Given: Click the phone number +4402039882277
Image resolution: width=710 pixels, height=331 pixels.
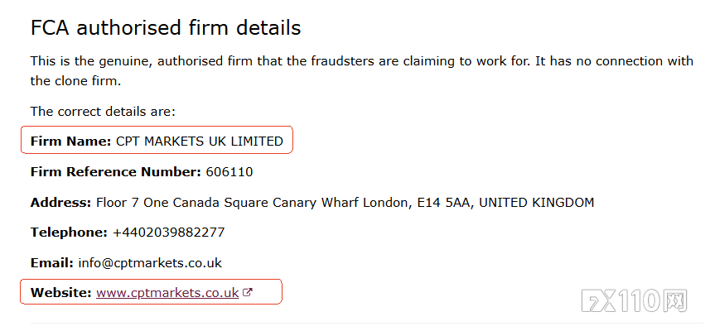Looking at the screenshot, I should click(x=168, y=233).
